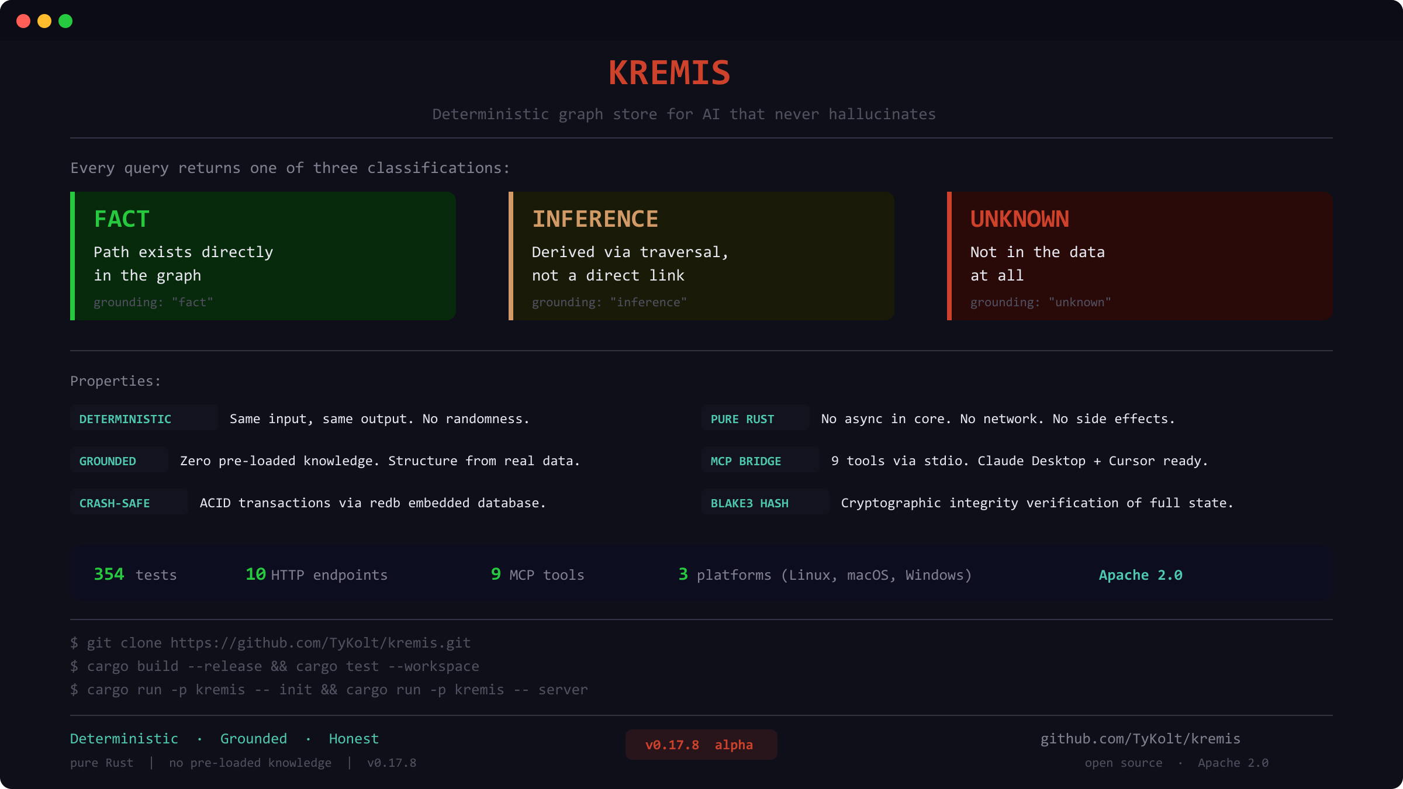Select the MCP BRIDGE property badge

[x=759, y=460]
